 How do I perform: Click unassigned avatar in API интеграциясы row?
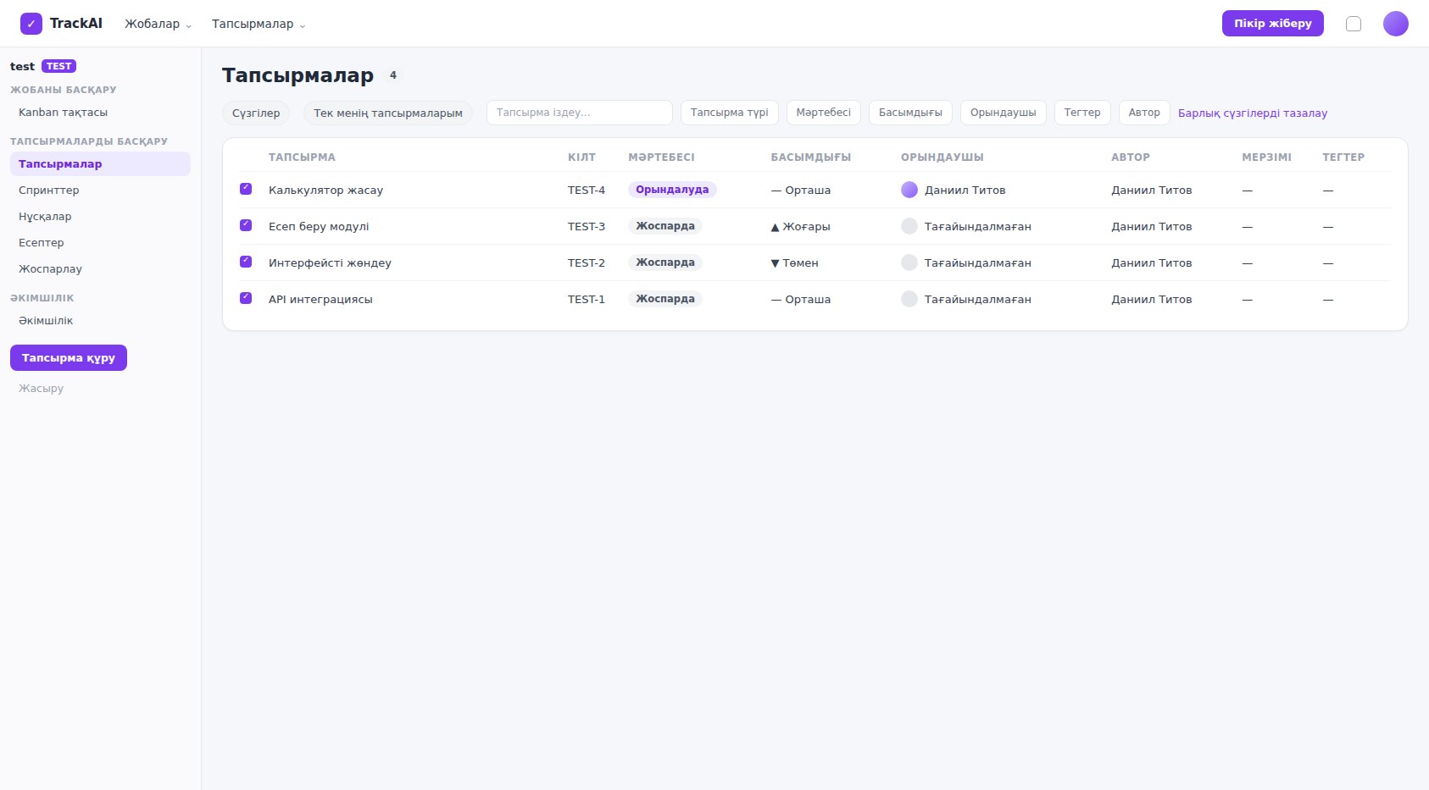pos(909,299)
